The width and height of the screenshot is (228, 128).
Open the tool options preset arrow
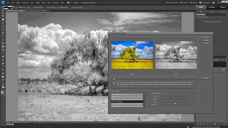point(1,7)
